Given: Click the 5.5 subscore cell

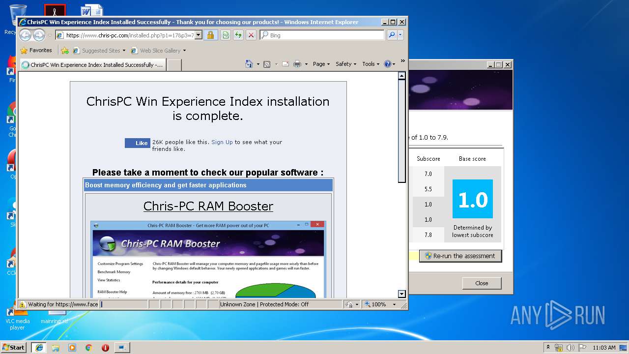Looking at the screenshot, I should (x=428, y=189).
